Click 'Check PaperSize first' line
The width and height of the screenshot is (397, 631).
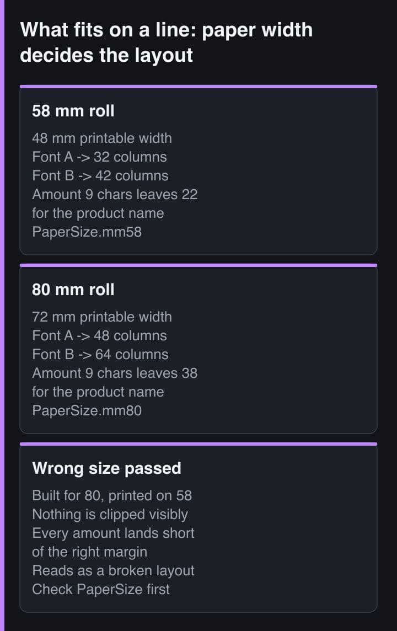[101, 589]
